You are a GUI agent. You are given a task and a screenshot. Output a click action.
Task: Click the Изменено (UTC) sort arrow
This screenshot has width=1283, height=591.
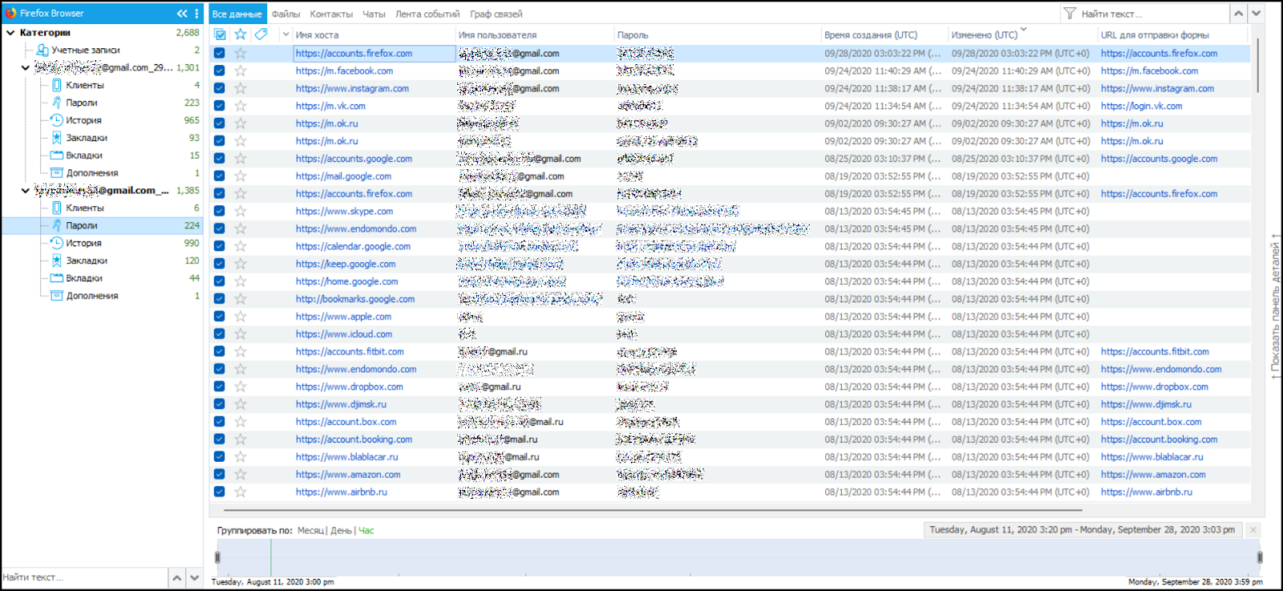point(1023,30)
